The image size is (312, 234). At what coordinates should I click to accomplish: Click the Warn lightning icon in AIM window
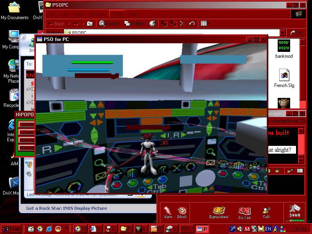[x=168, y=212]
